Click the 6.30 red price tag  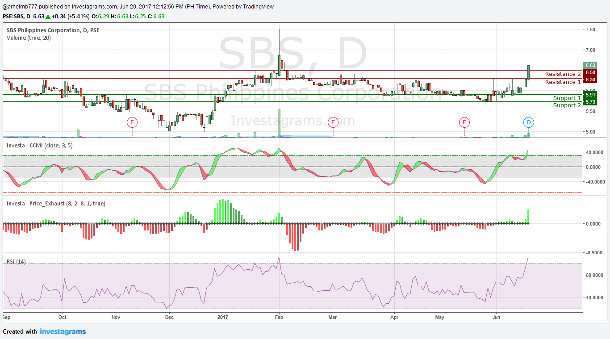590,80
